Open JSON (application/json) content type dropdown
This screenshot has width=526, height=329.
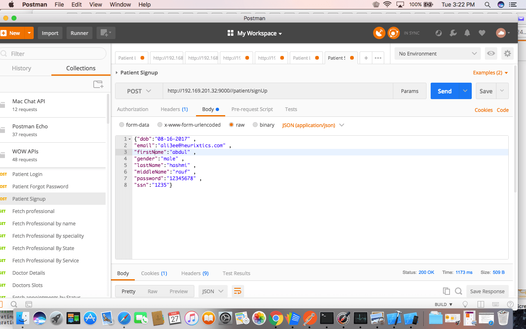point(313,125)
